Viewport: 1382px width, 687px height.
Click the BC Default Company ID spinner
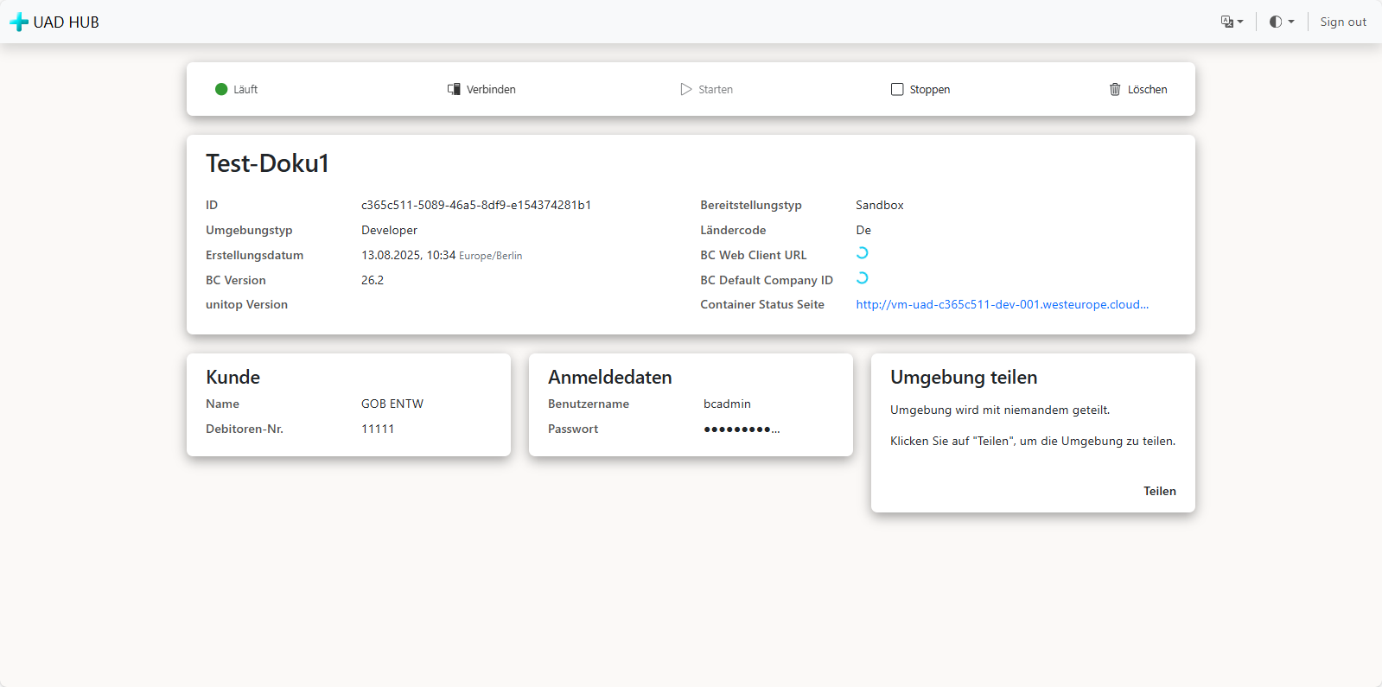click(862, 278)
